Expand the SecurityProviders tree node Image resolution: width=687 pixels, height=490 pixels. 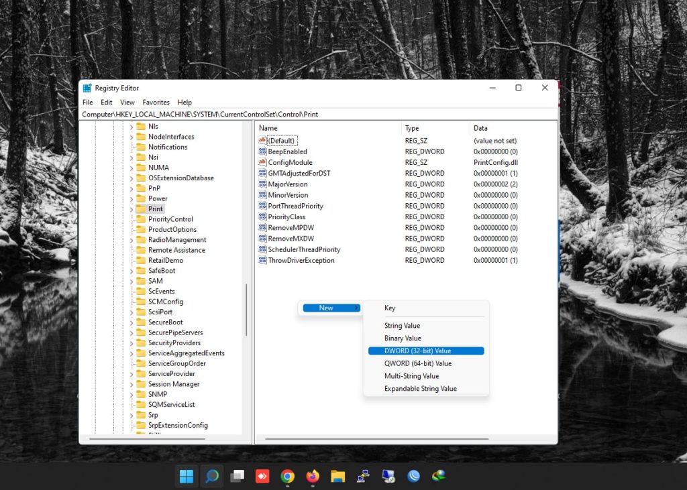point(131,343)
